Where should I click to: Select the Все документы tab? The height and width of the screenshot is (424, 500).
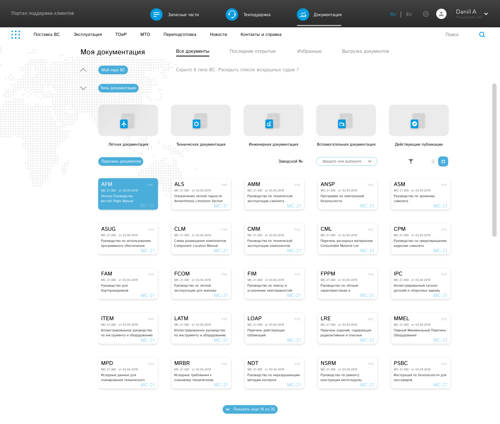coord(192,51)
